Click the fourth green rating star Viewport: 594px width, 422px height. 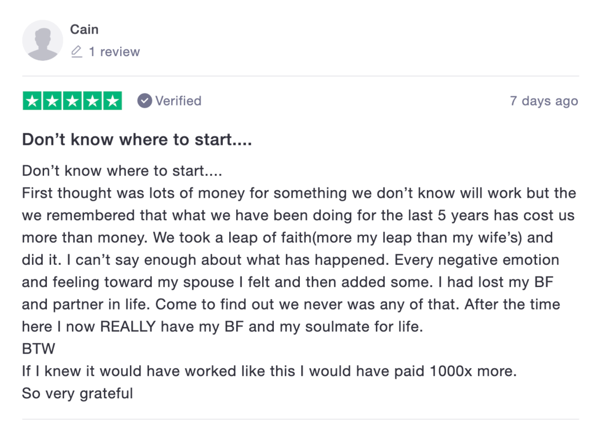(92, 101)
